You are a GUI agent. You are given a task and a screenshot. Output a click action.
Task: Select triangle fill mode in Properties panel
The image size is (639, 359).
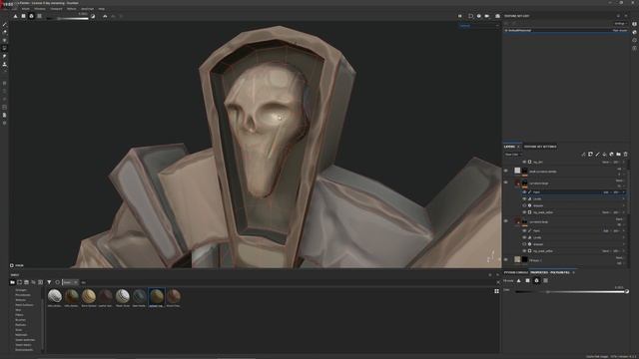click(x=519, y=280)
